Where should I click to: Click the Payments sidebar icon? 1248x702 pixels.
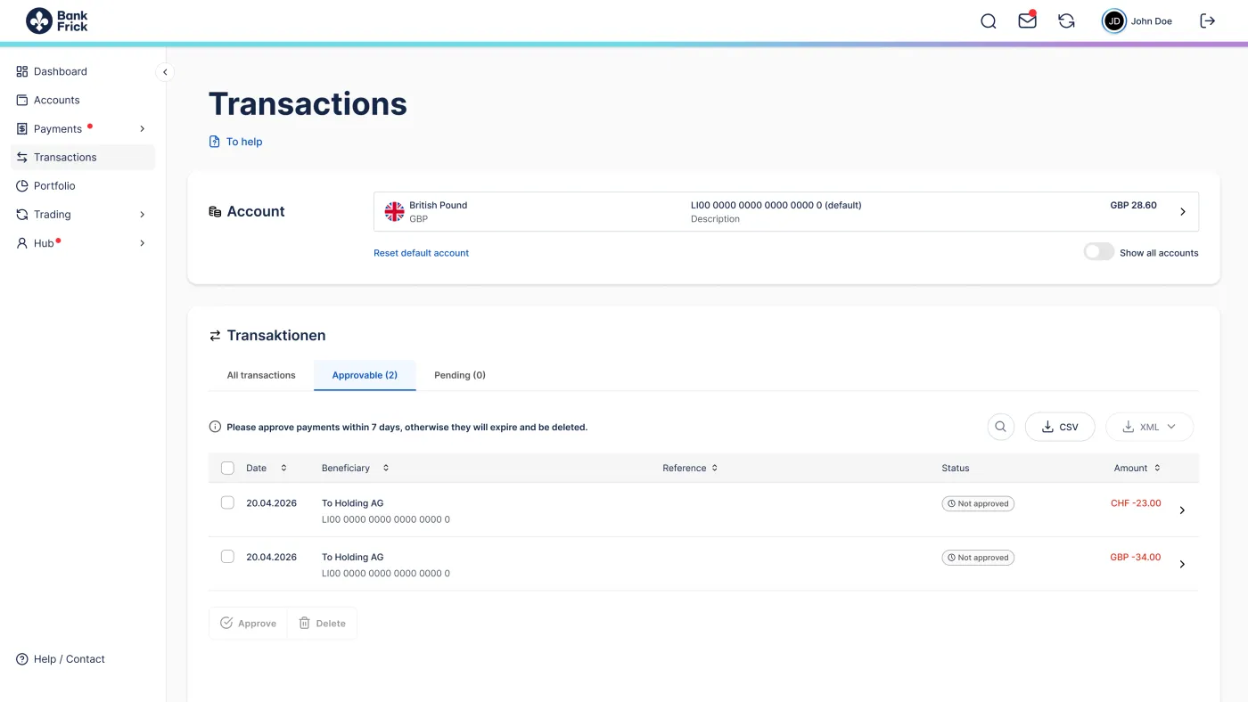pos(22,129)
